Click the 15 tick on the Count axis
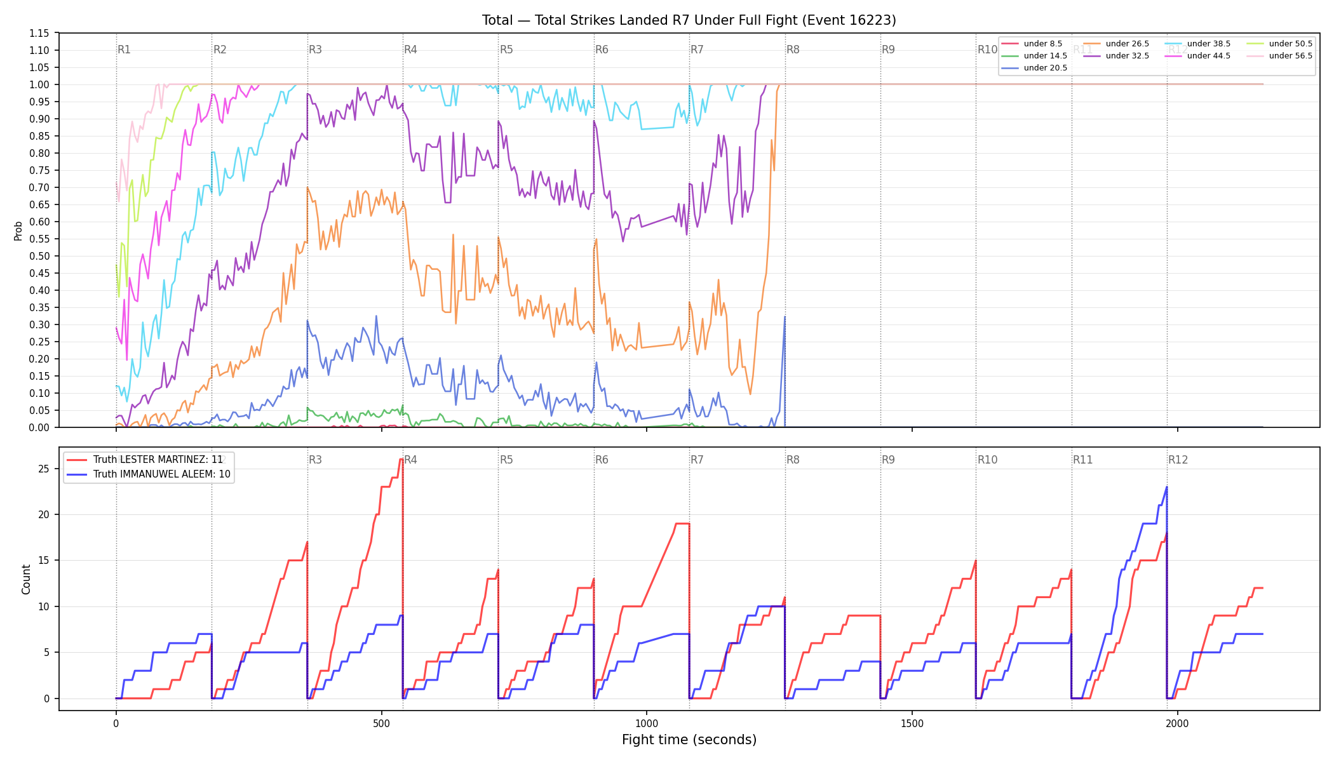This screenshot has width=1334, height=762. pyautogui.click(x=44, y=561)
